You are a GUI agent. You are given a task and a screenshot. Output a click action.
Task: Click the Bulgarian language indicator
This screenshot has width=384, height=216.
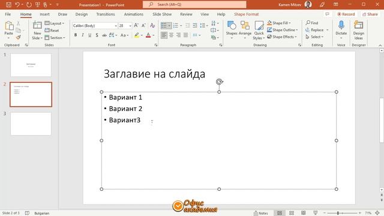coord(42,213)
